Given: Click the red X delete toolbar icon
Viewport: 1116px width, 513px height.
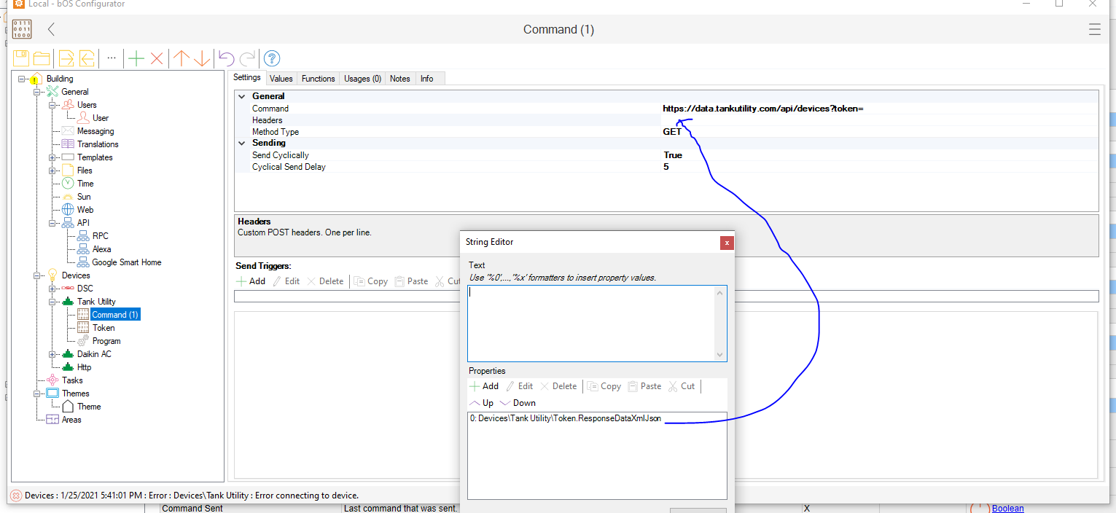Looking at the screenshot, I should 156,58.
